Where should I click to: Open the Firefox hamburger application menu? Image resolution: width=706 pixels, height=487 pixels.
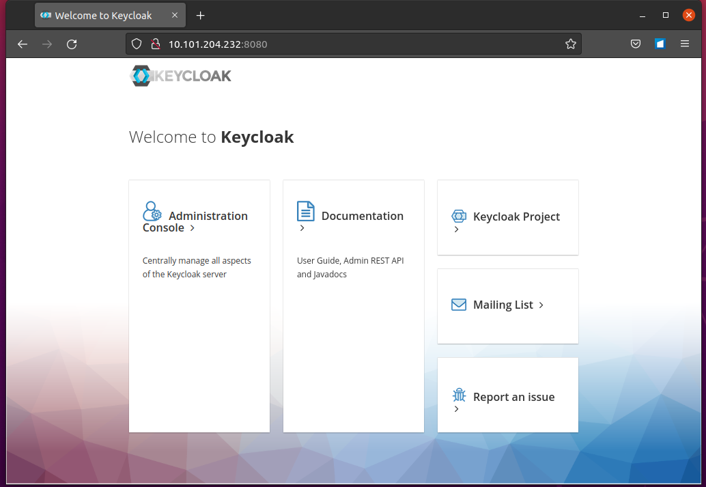pos(685,44)
